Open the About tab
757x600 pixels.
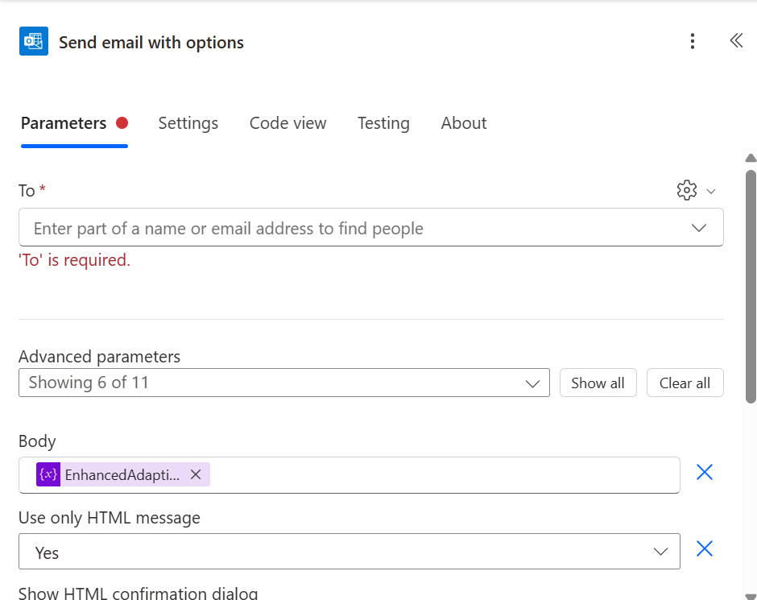pos(464,123)
